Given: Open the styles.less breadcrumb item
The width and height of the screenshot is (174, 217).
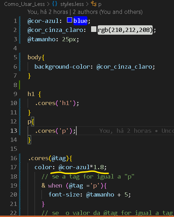Looking at the screenshot, I should point(72,4).
